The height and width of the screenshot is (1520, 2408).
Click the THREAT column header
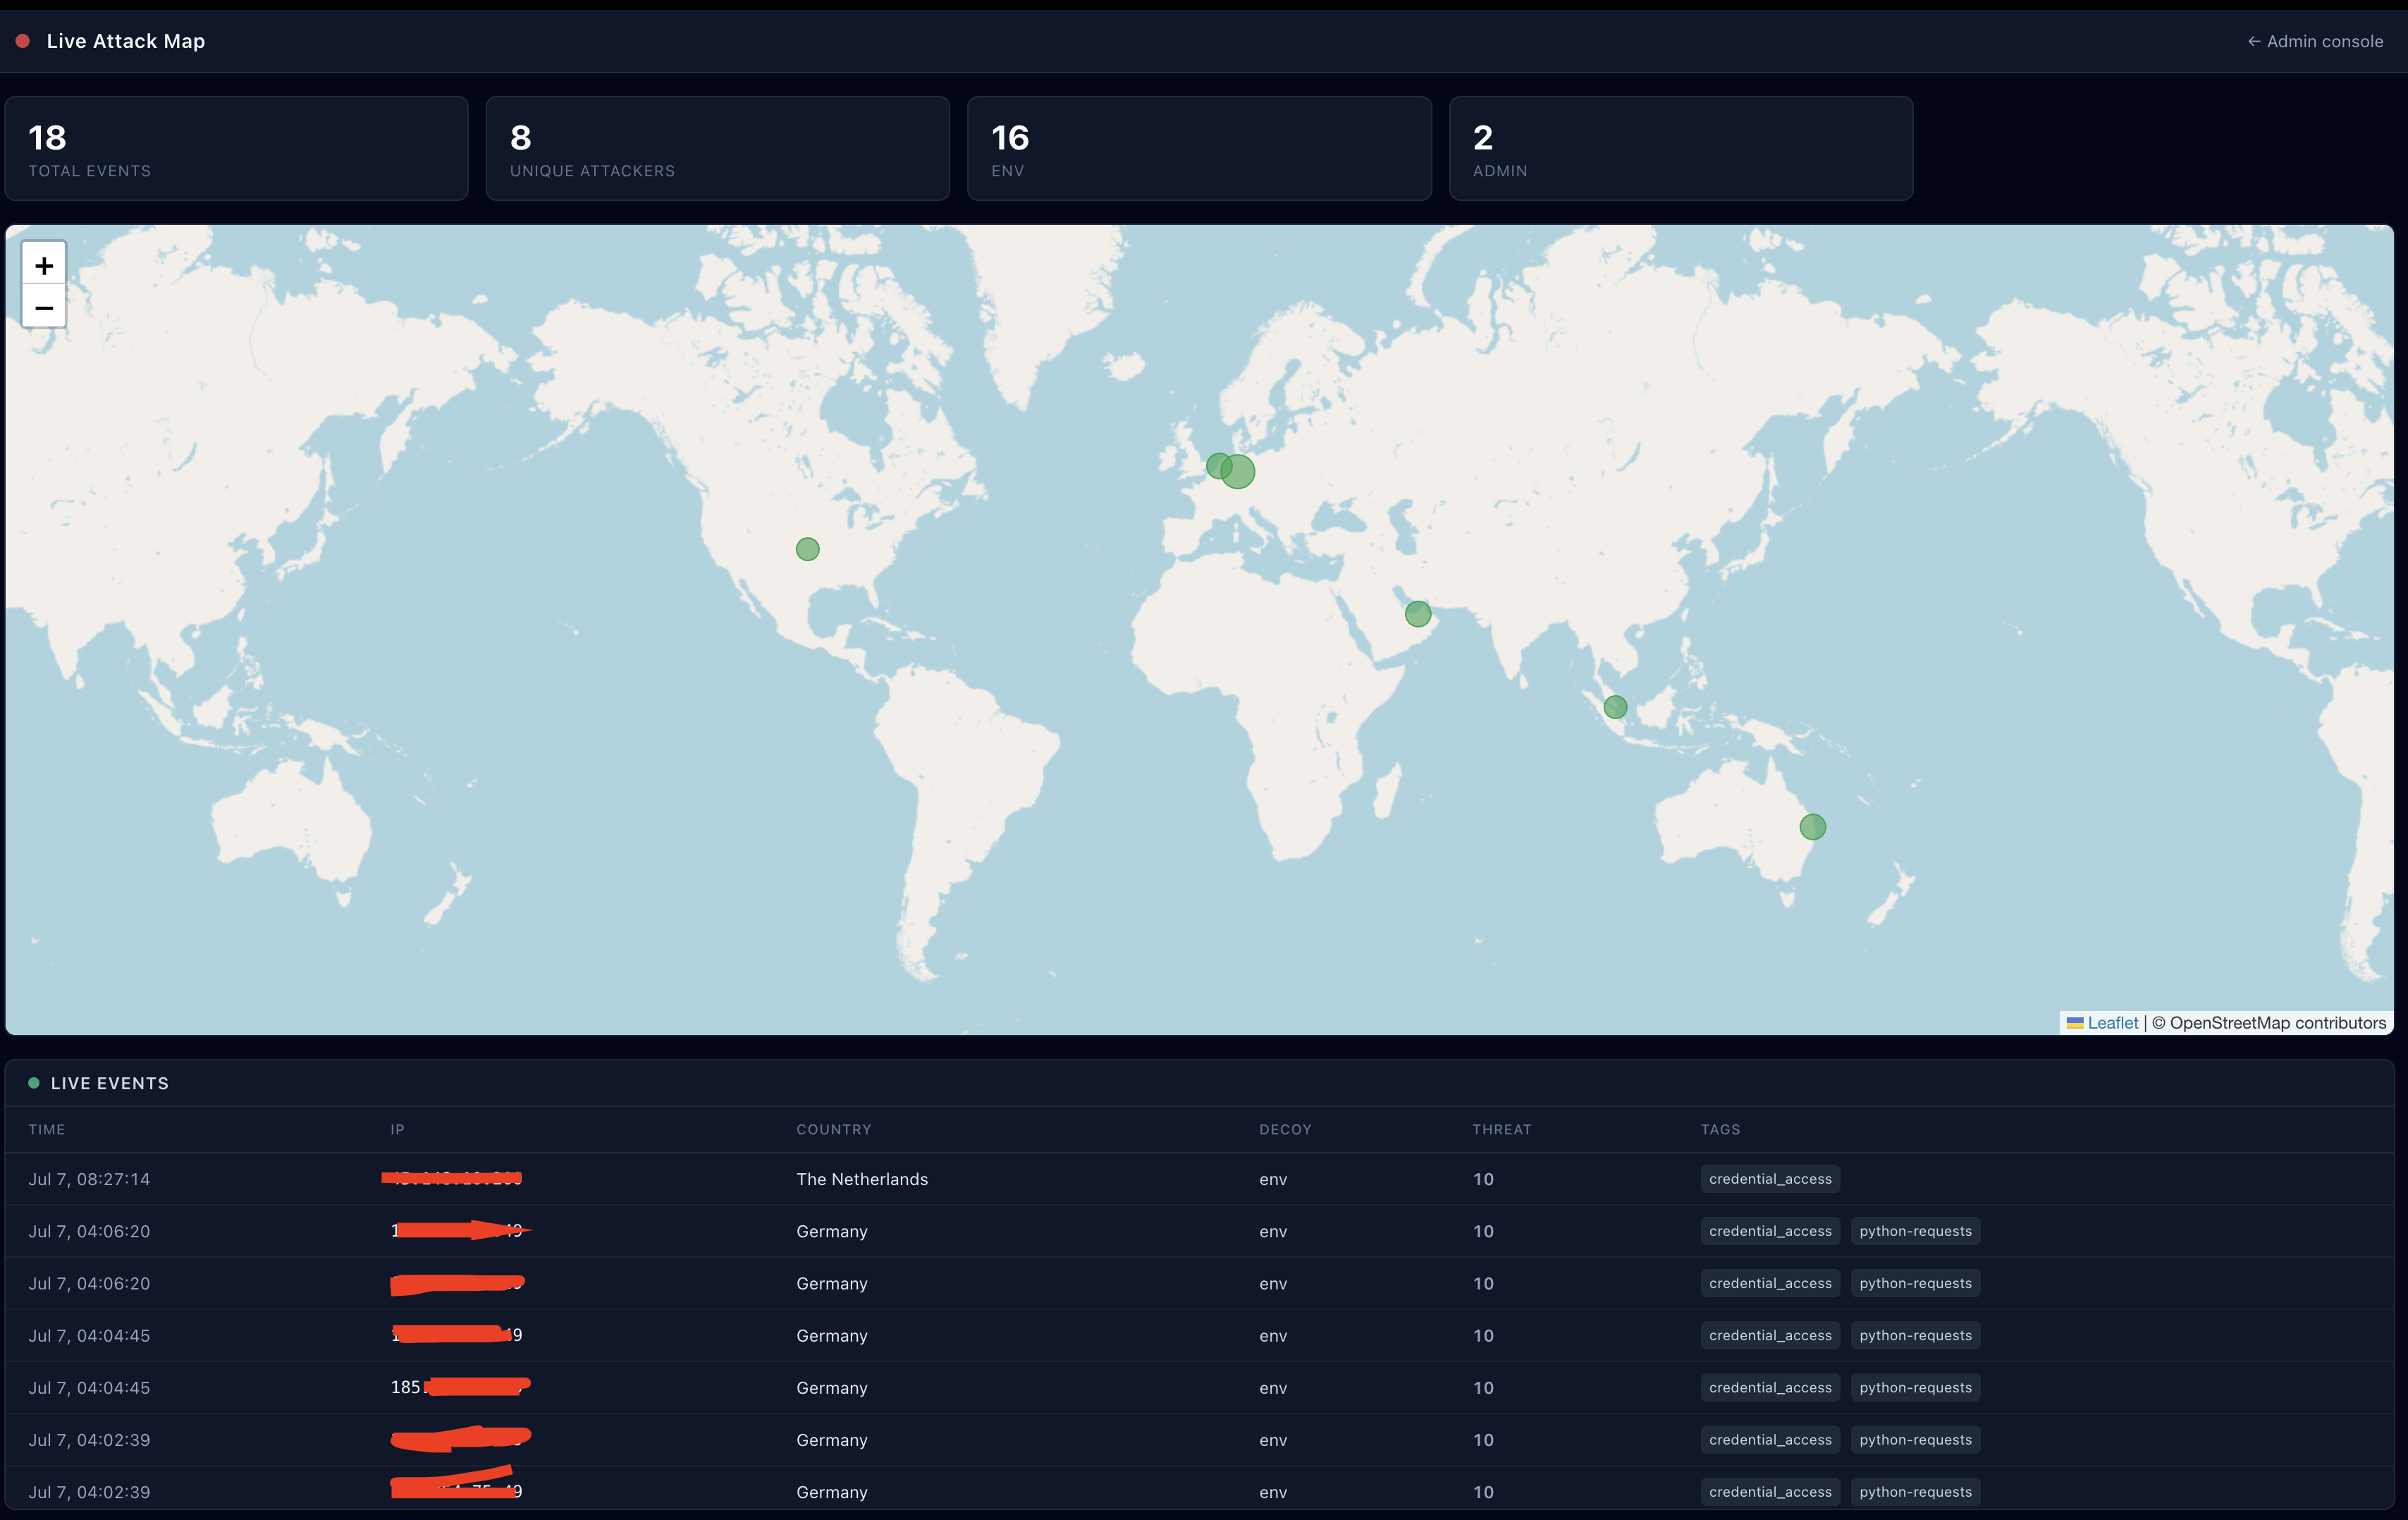[x=1502, y=1129]
